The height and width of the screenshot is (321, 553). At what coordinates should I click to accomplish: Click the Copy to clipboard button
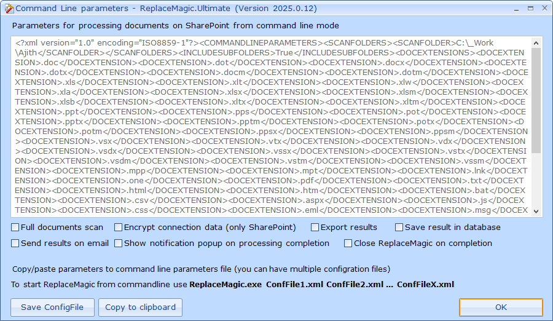[141, 307]
